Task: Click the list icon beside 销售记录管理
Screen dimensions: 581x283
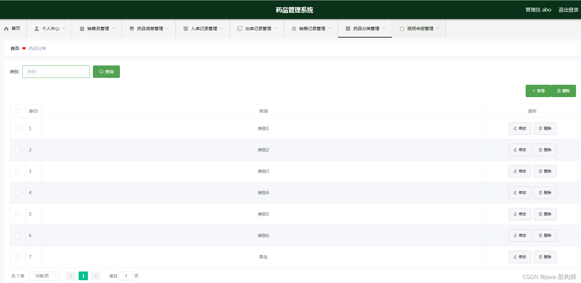Action: (294, 29)
